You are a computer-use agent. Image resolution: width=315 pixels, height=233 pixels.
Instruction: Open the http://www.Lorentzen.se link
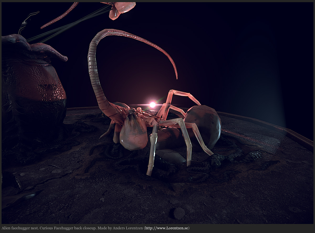tap(167, 228)
